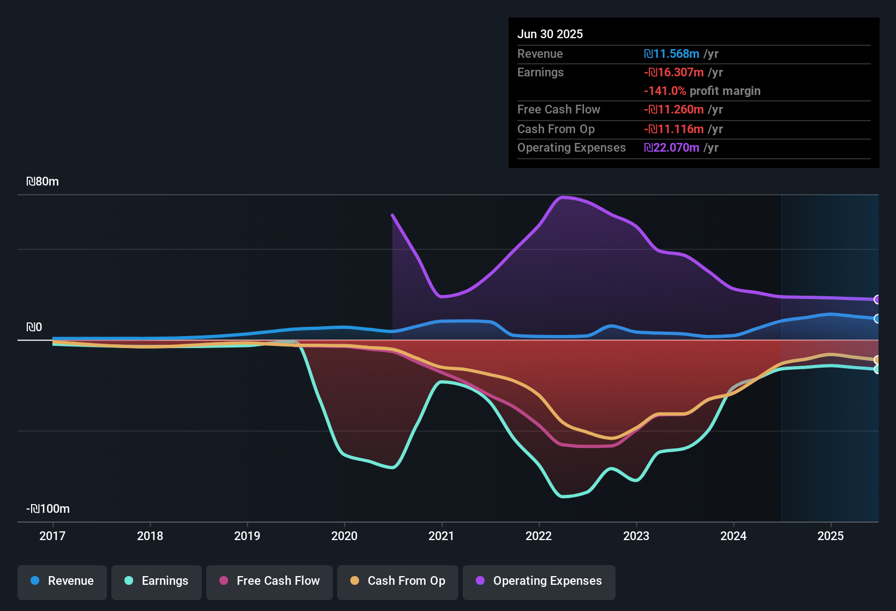Hide the Free Cash Flow line via legend
Image resolution: width=896 pixels, height=611 pixels.
[x=269, y=581]
